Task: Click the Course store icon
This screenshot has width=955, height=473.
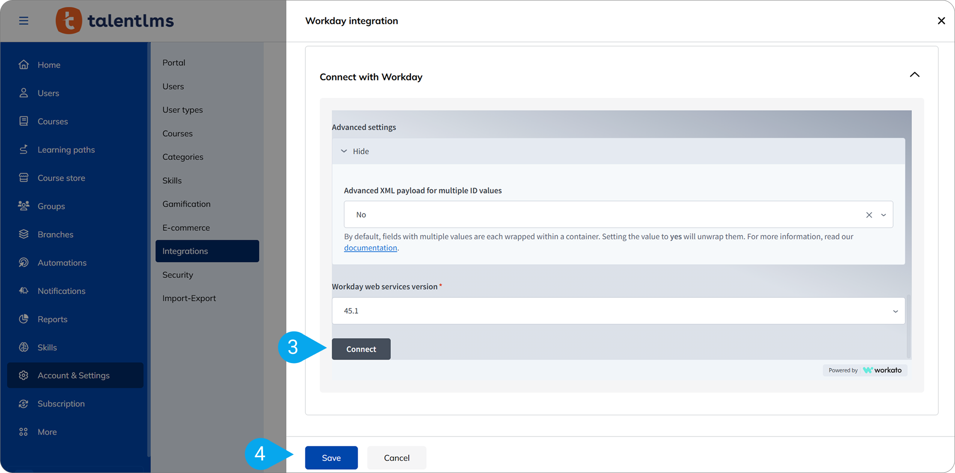Action: pyautogui.click(x=24, y=178)
